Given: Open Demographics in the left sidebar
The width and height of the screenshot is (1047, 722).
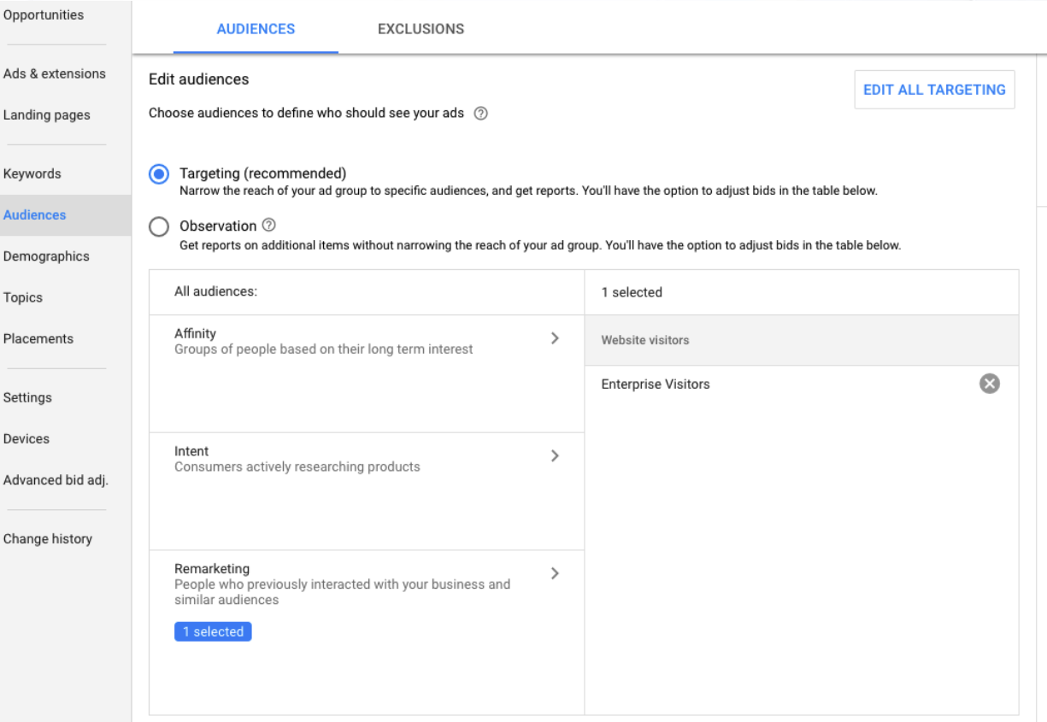Looking at the screenshot, I should (46, 256).
